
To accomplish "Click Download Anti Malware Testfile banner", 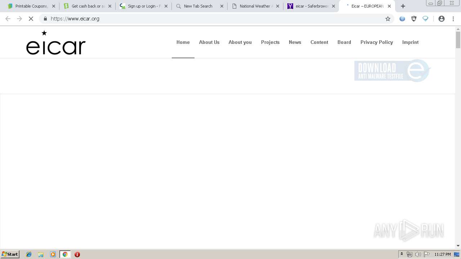I will pyautogui.click(x=393, y=71).
